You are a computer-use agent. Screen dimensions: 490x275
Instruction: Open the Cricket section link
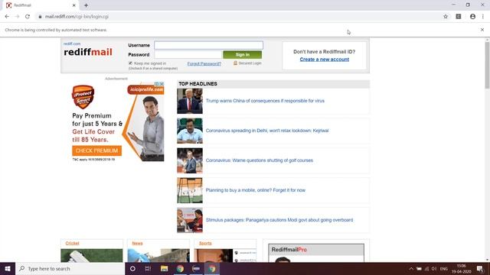tap(72, 243)
